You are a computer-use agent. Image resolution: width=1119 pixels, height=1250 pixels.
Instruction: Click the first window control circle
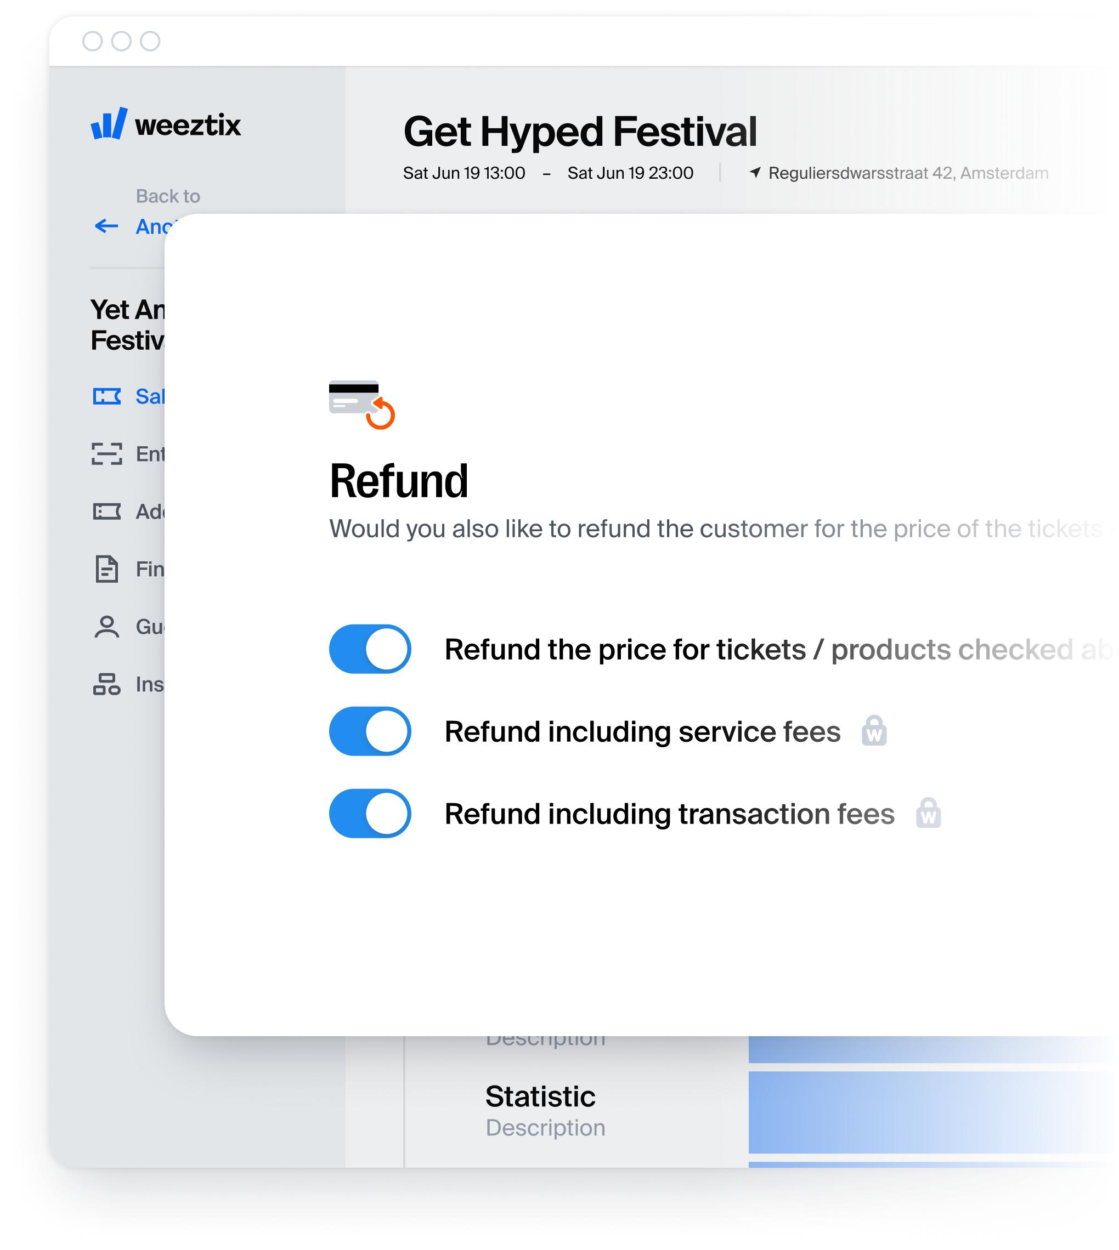point(92,41)
